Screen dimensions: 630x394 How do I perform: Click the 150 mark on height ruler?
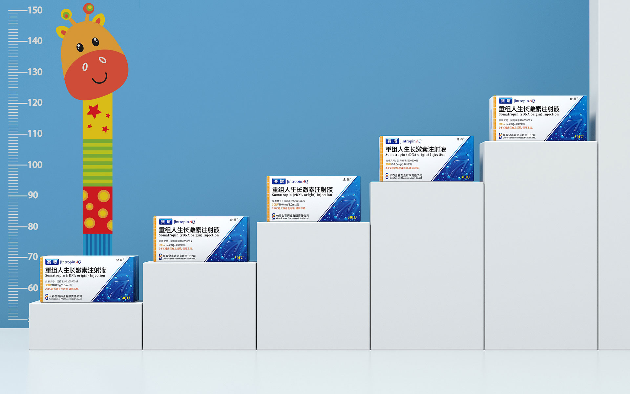click(35, 10)
